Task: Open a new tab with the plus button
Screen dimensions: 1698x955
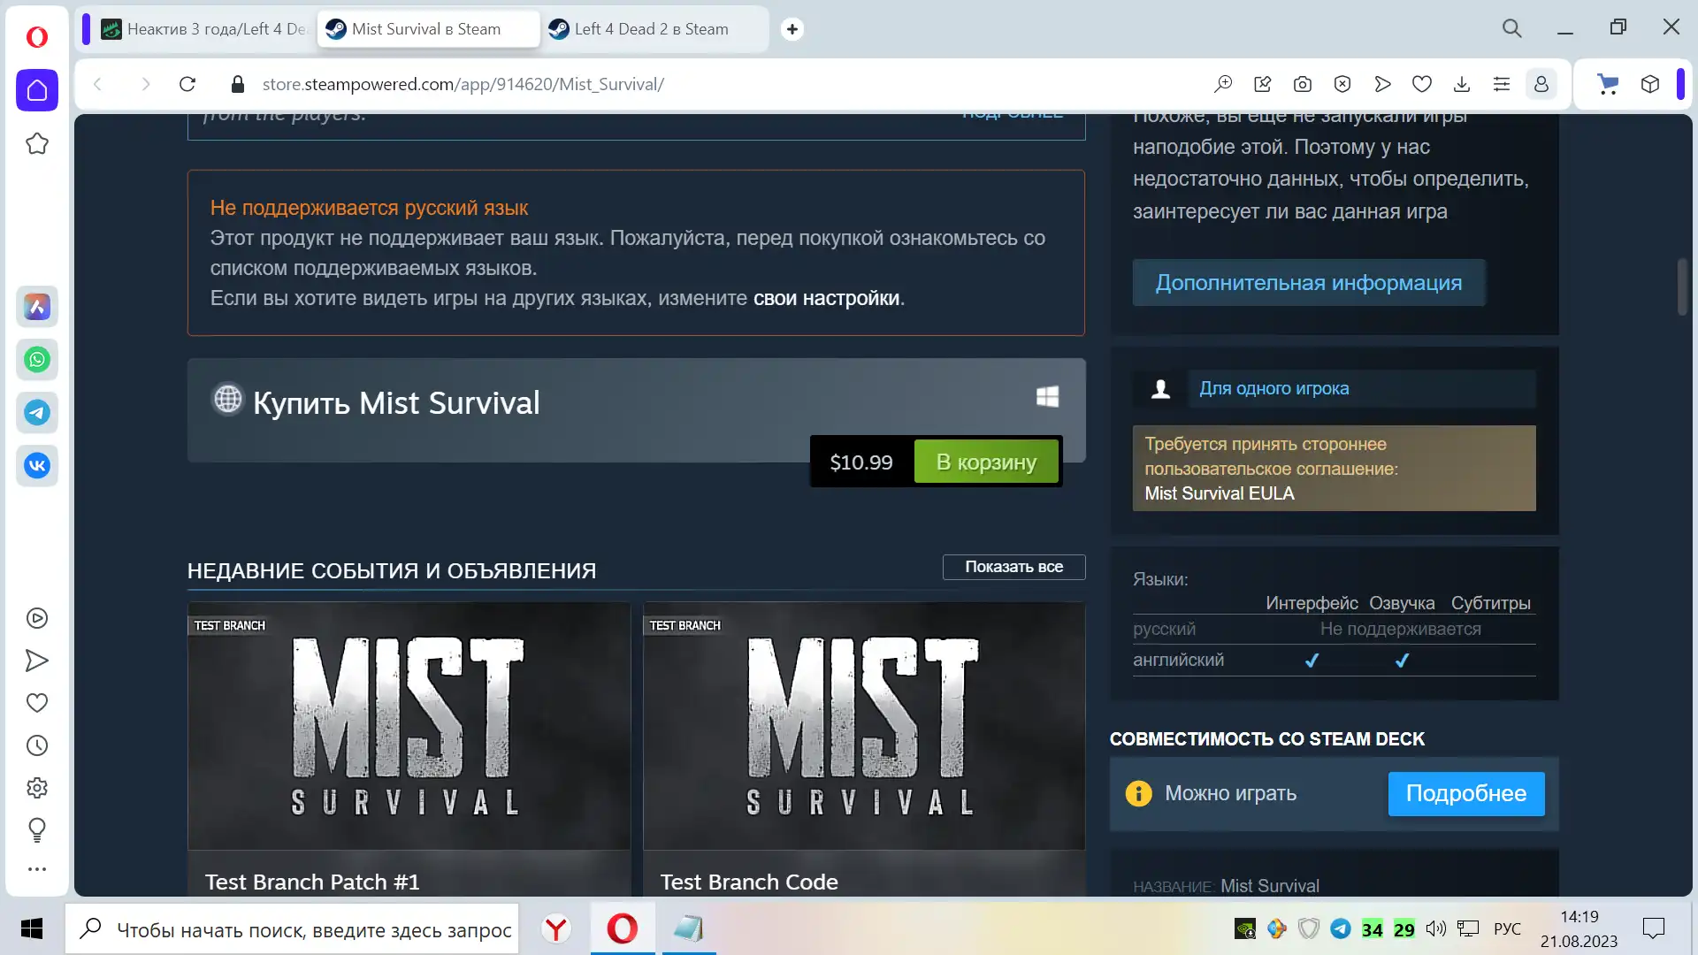Action: point(792,29)
